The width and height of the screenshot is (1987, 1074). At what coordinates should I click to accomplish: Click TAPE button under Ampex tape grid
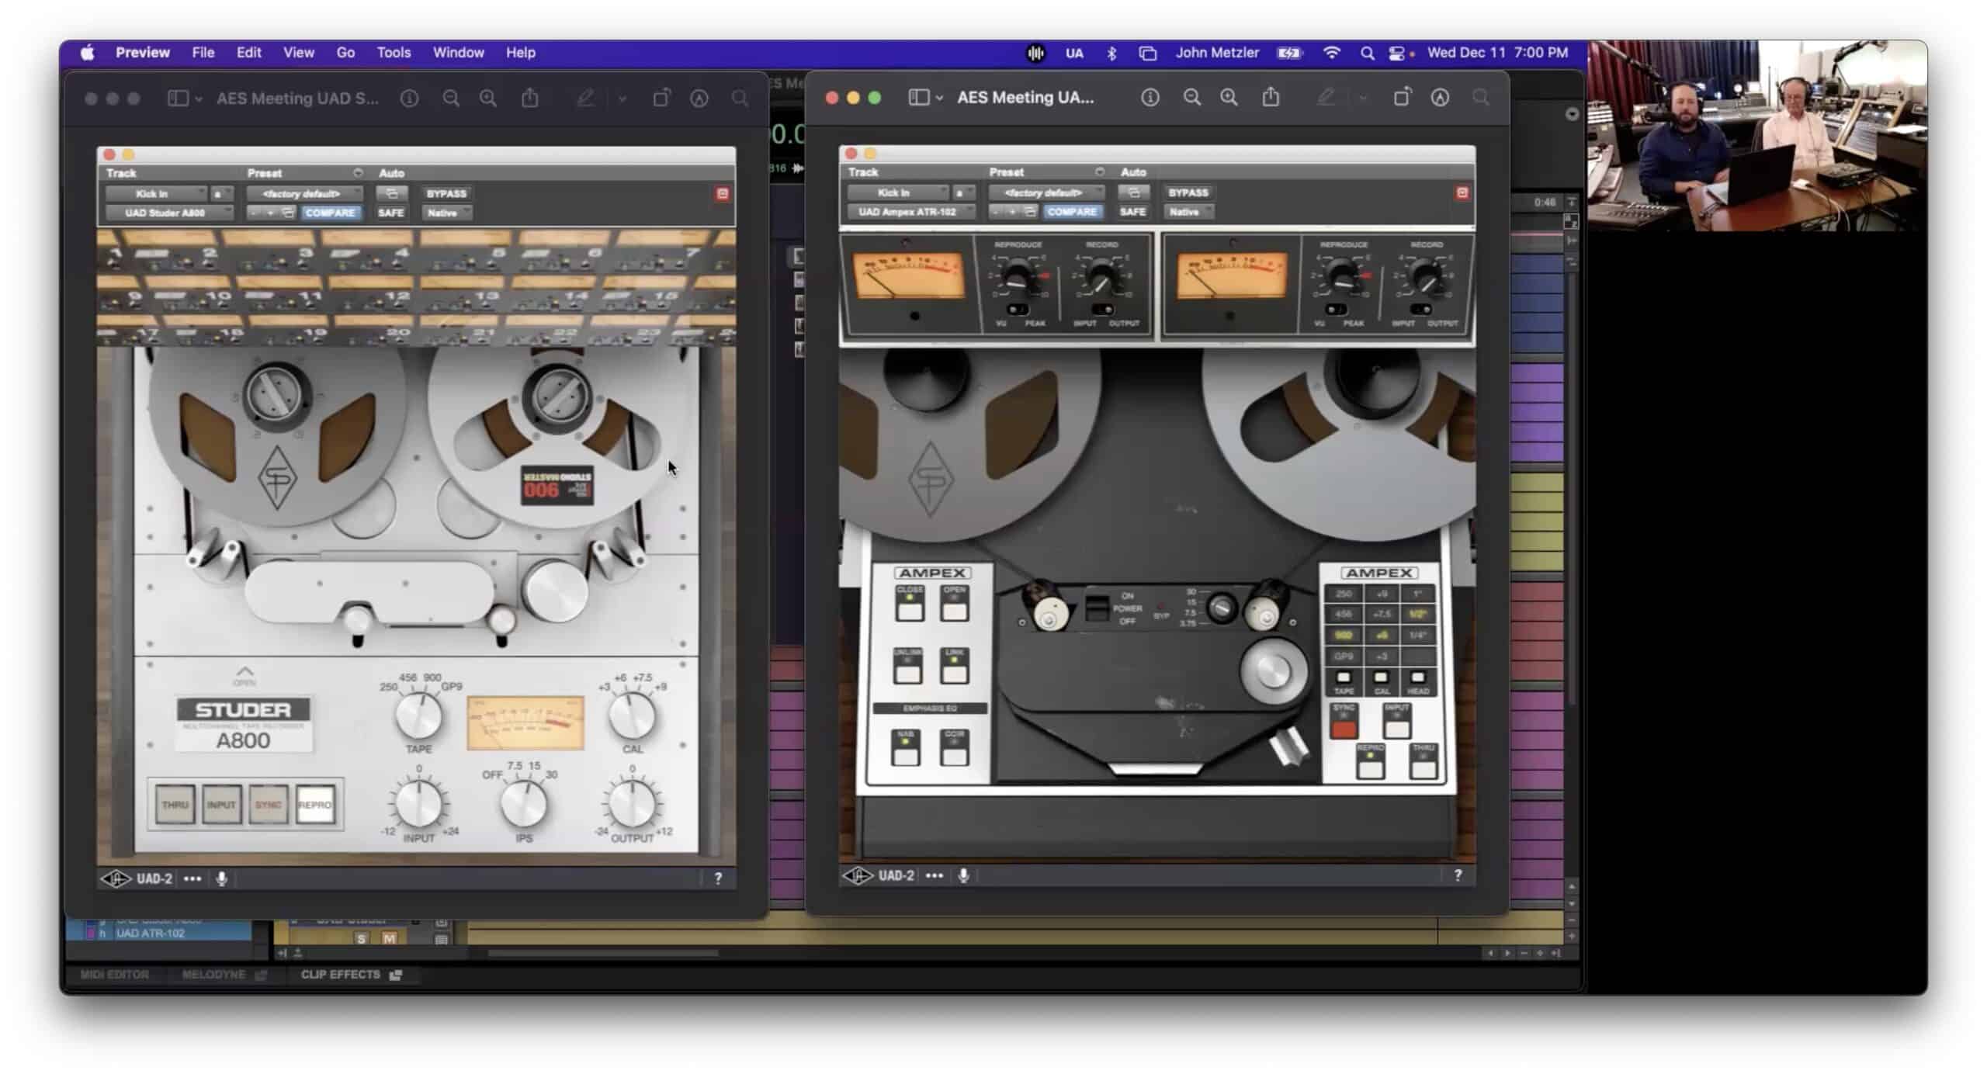coord(1344,678)
